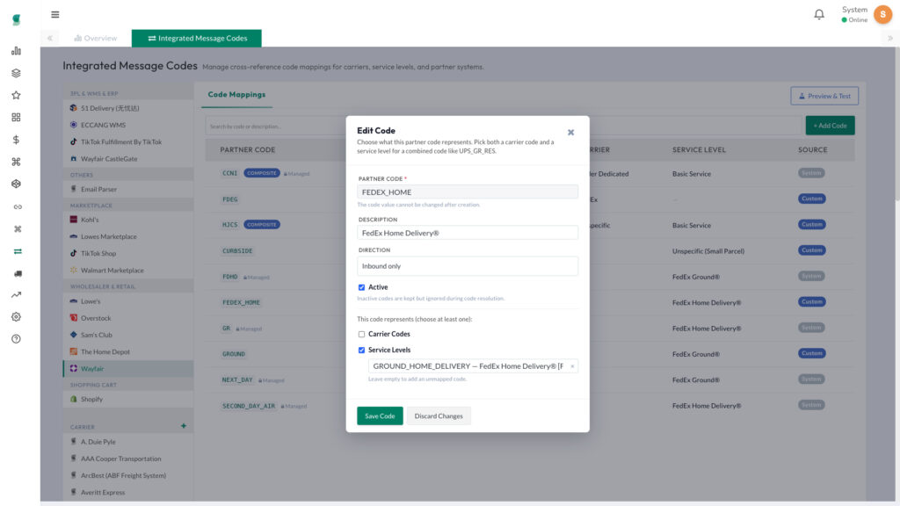The height and width of the screenshot is (506, 900).
Task: Select Wayfair CastleGate partner
Action: click(x=128, y=159)
